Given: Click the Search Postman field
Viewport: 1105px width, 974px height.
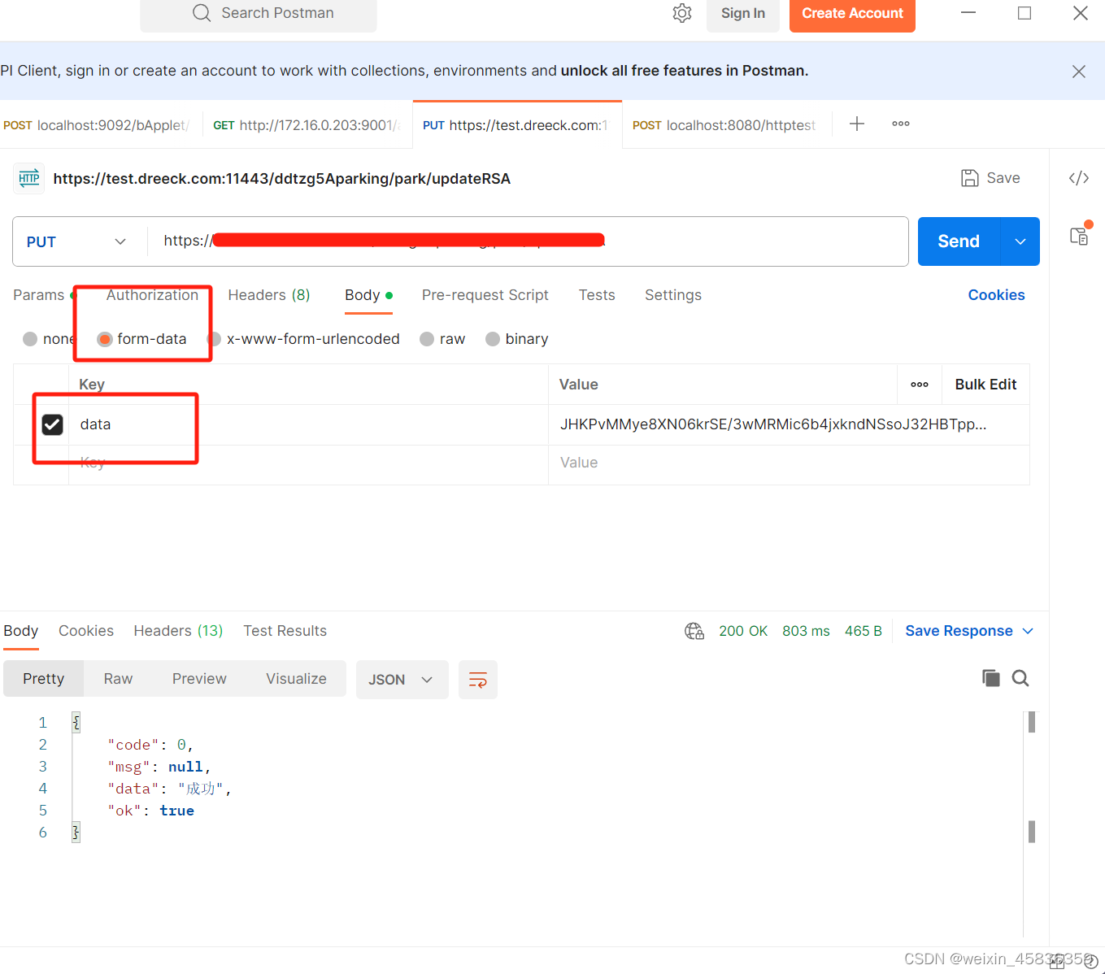Looking at the screenshot, I should click(259, 14).
